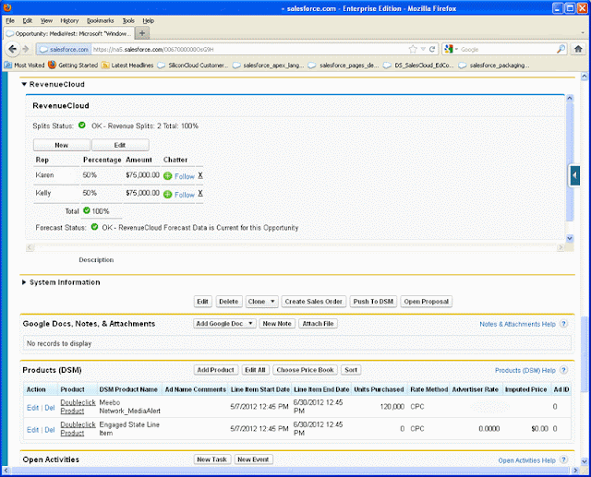Reload page with the refresh icon
Image resolution: width=591 pixels, height=477 pixels.
(x=432, y=49)
